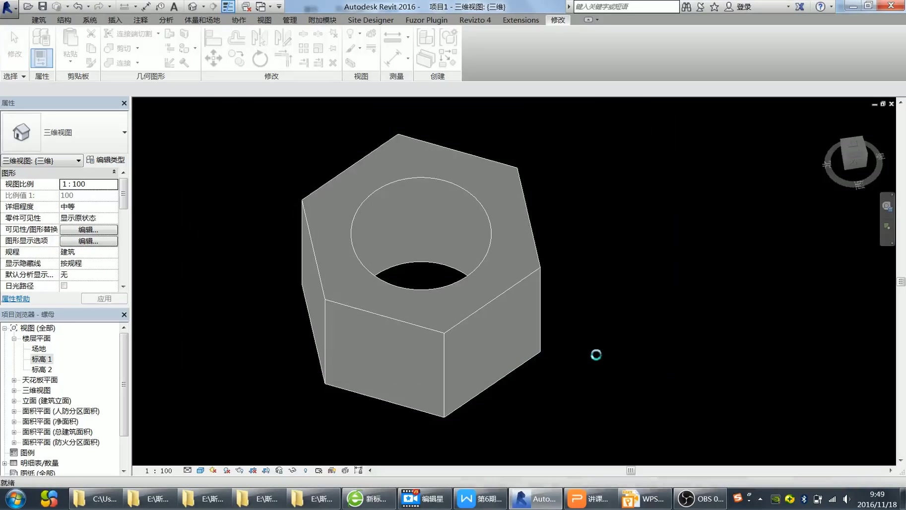Open the rendering teapot icon in status bar
Screen dimensions: 906x510
pos(239,470)
